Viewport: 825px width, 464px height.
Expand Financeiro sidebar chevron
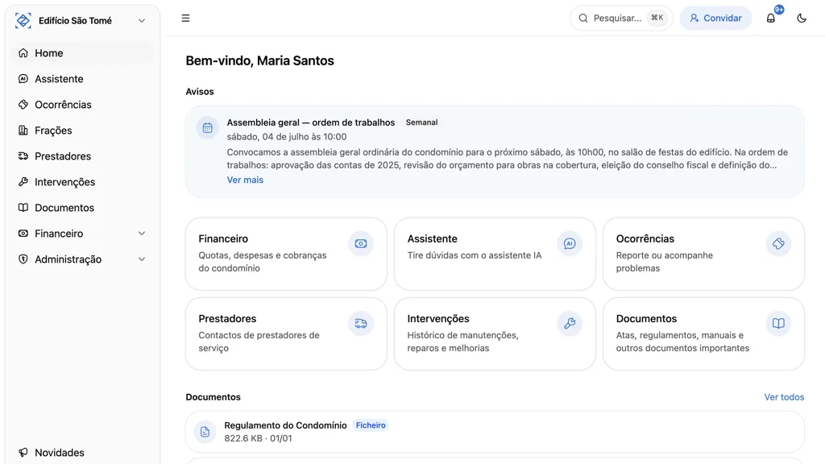coord(142,234)
